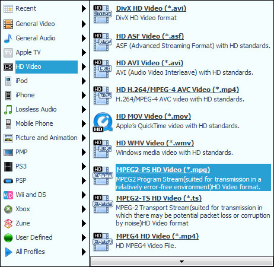Open the Apple TV category

pyautogui.click(x=28, y=52)
